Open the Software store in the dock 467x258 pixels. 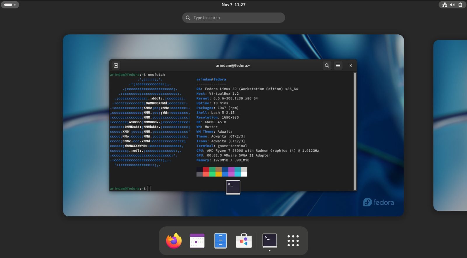click(x=244, y=241)
